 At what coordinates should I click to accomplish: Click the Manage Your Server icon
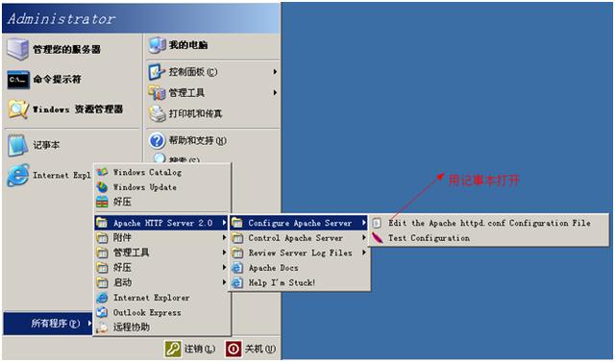17,49
